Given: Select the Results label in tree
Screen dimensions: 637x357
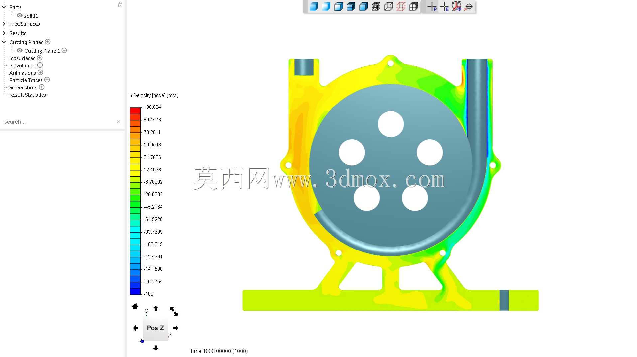Looking at the screenshot, I should pos(18,33).
